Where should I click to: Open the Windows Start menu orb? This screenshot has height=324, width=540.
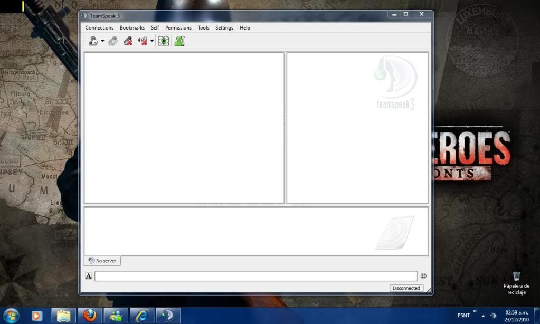pos(11,316)
